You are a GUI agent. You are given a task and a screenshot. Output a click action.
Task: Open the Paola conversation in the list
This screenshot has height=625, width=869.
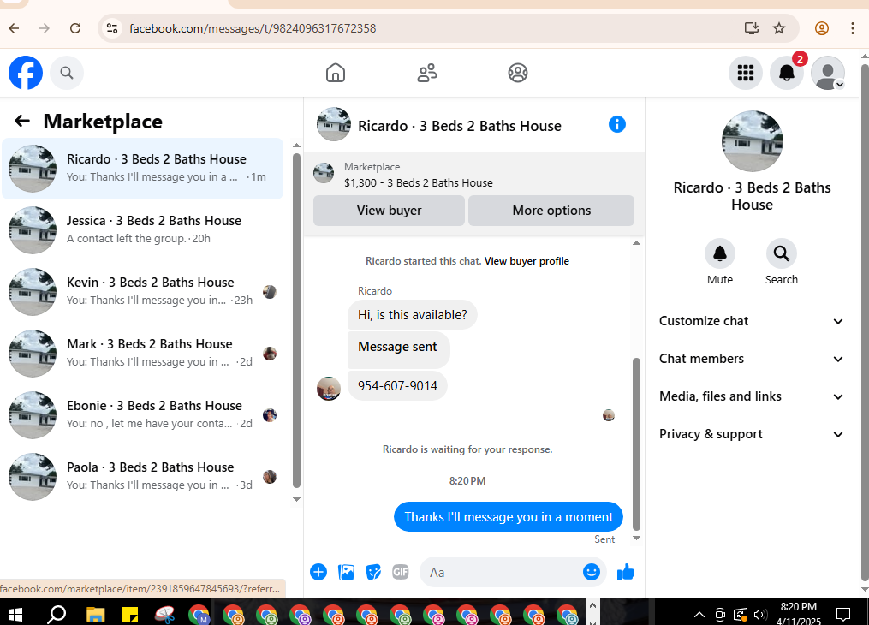click(x=142, y=477)
